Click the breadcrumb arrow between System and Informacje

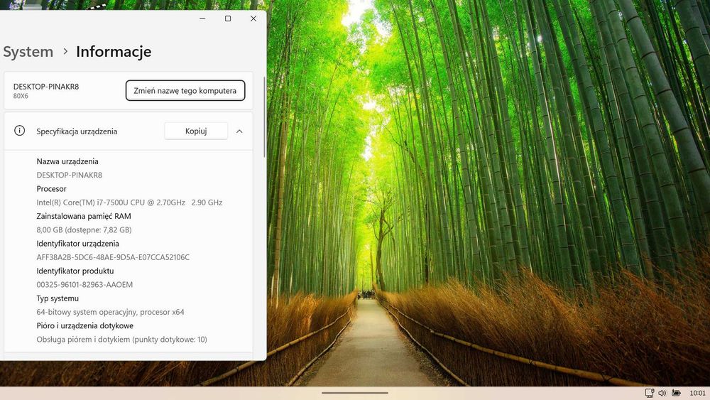[x=65, y=51]
